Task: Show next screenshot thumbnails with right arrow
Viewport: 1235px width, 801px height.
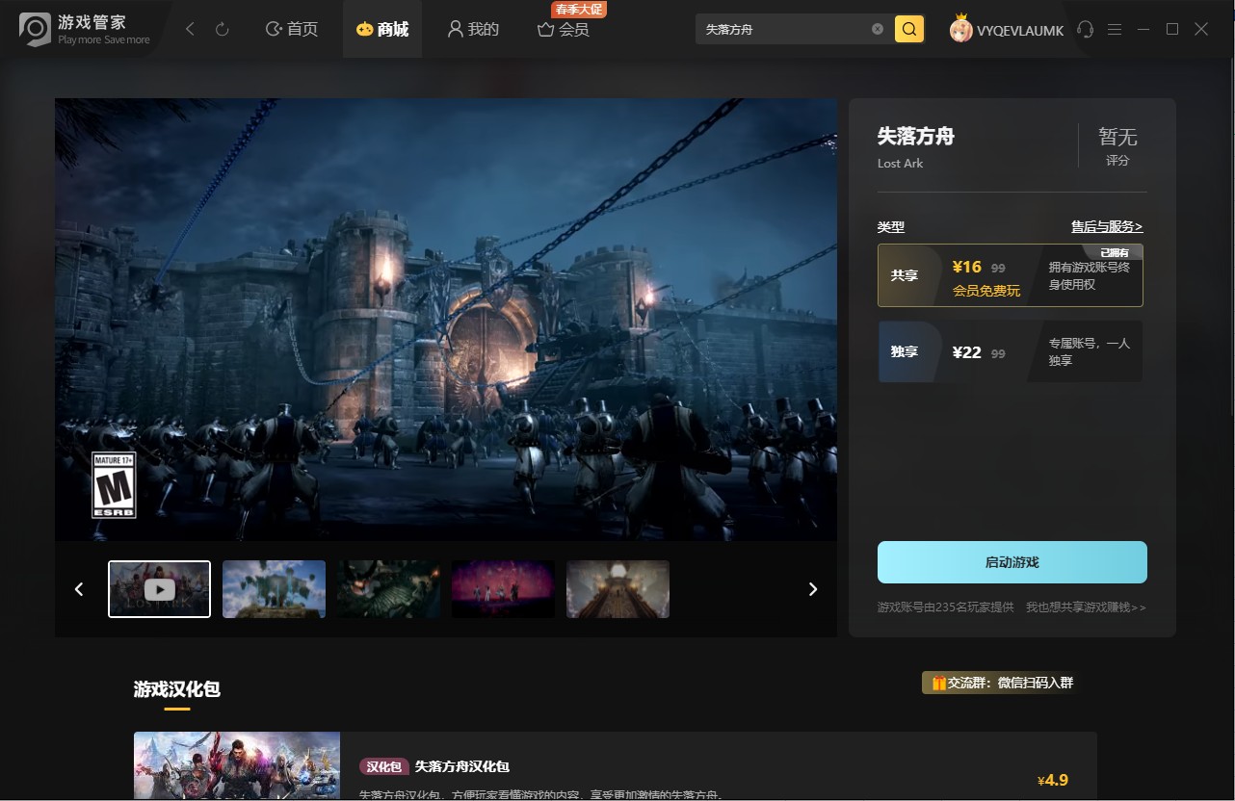Action: (x=813, y=589)
